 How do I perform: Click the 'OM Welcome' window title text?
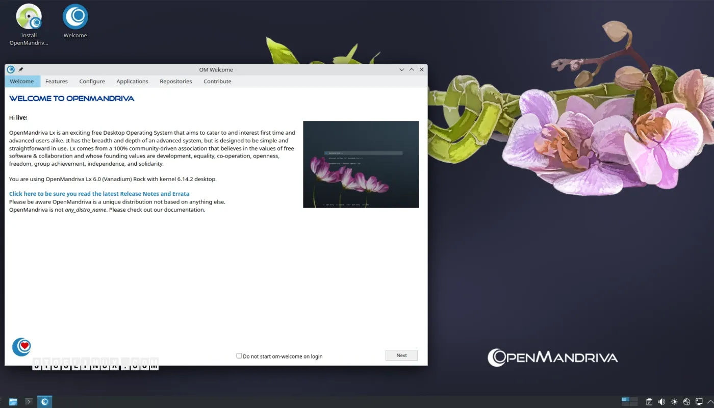click(x=216, y=70)
